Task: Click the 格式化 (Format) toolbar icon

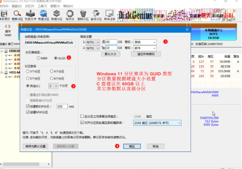Action: 70,14
